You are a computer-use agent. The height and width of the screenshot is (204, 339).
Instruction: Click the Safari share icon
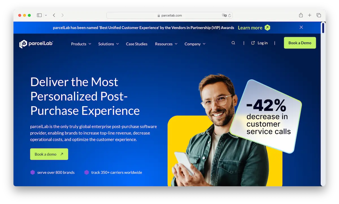point(301,15)
